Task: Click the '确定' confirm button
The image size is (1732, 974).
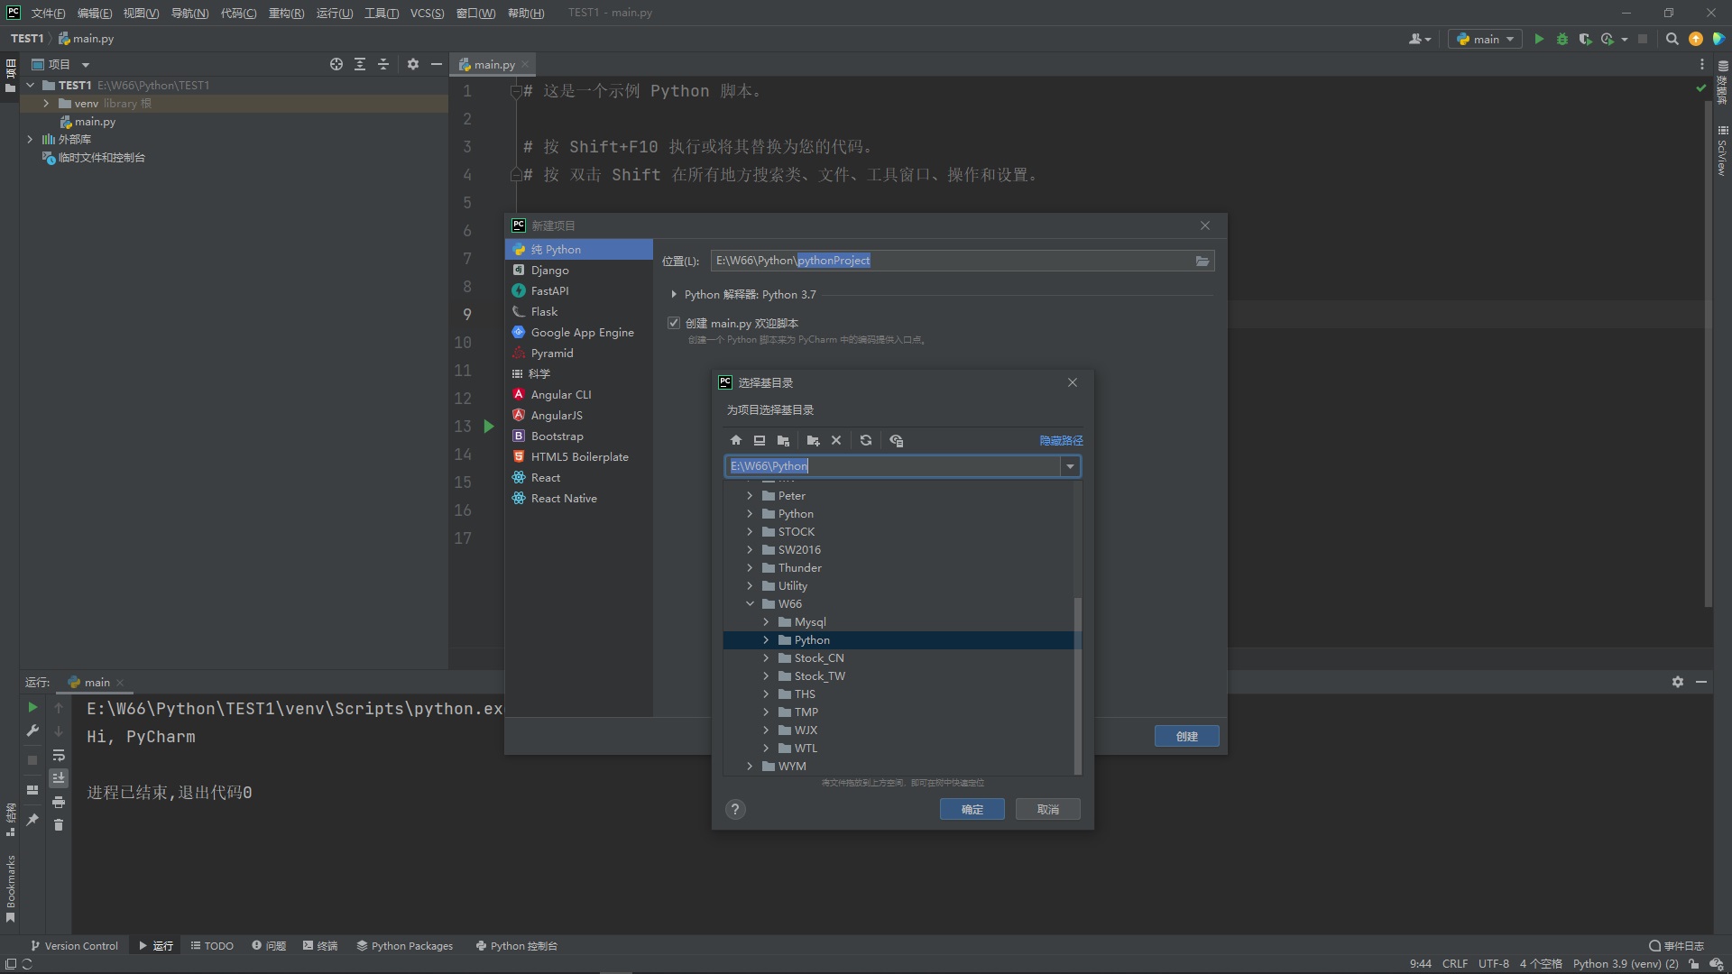Action: tap(972, 809)
